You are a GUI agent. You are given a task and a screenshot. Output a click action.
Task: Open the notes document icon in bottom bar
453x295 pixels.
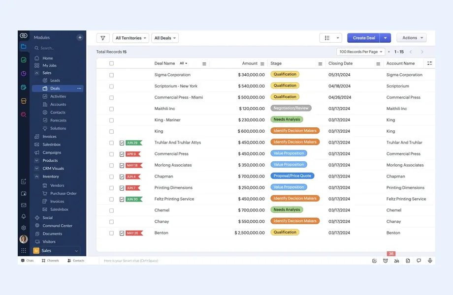point(408,261)
